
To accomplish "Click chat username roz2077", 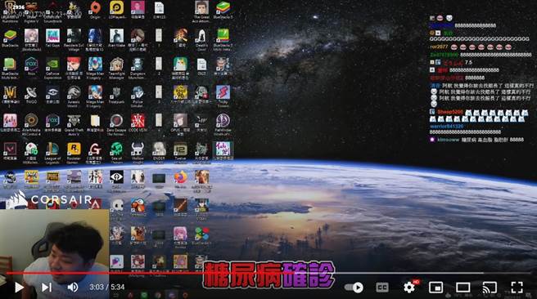I will (x=439, y=47).
